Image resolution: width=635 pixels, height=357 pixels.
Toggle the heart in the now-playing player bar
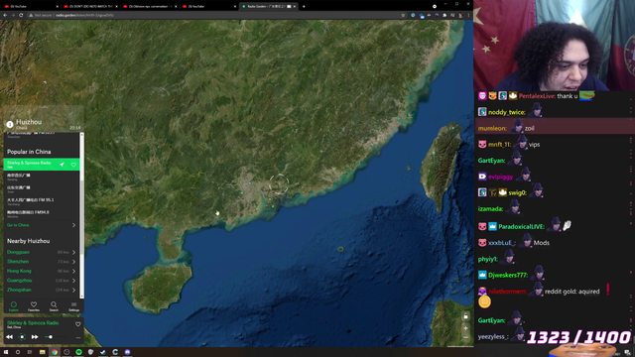click(77, 324)
